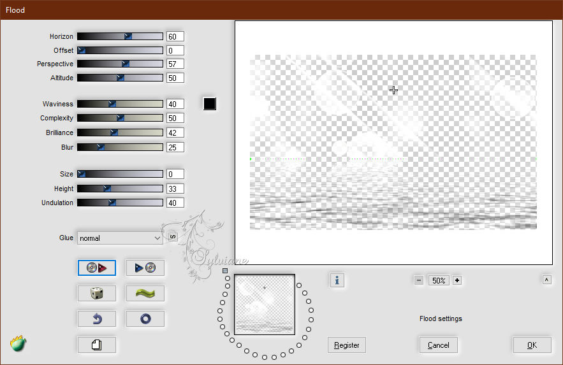
Task: Click the Complexity slider track
Action: pyautogui.click(x=120, y=118)
